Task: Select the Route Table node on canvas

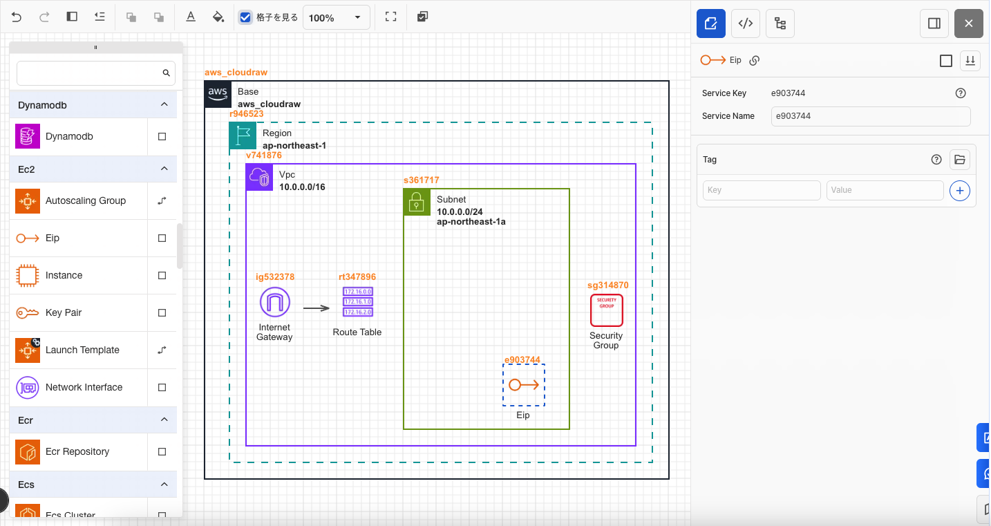Action: point(357,303)
